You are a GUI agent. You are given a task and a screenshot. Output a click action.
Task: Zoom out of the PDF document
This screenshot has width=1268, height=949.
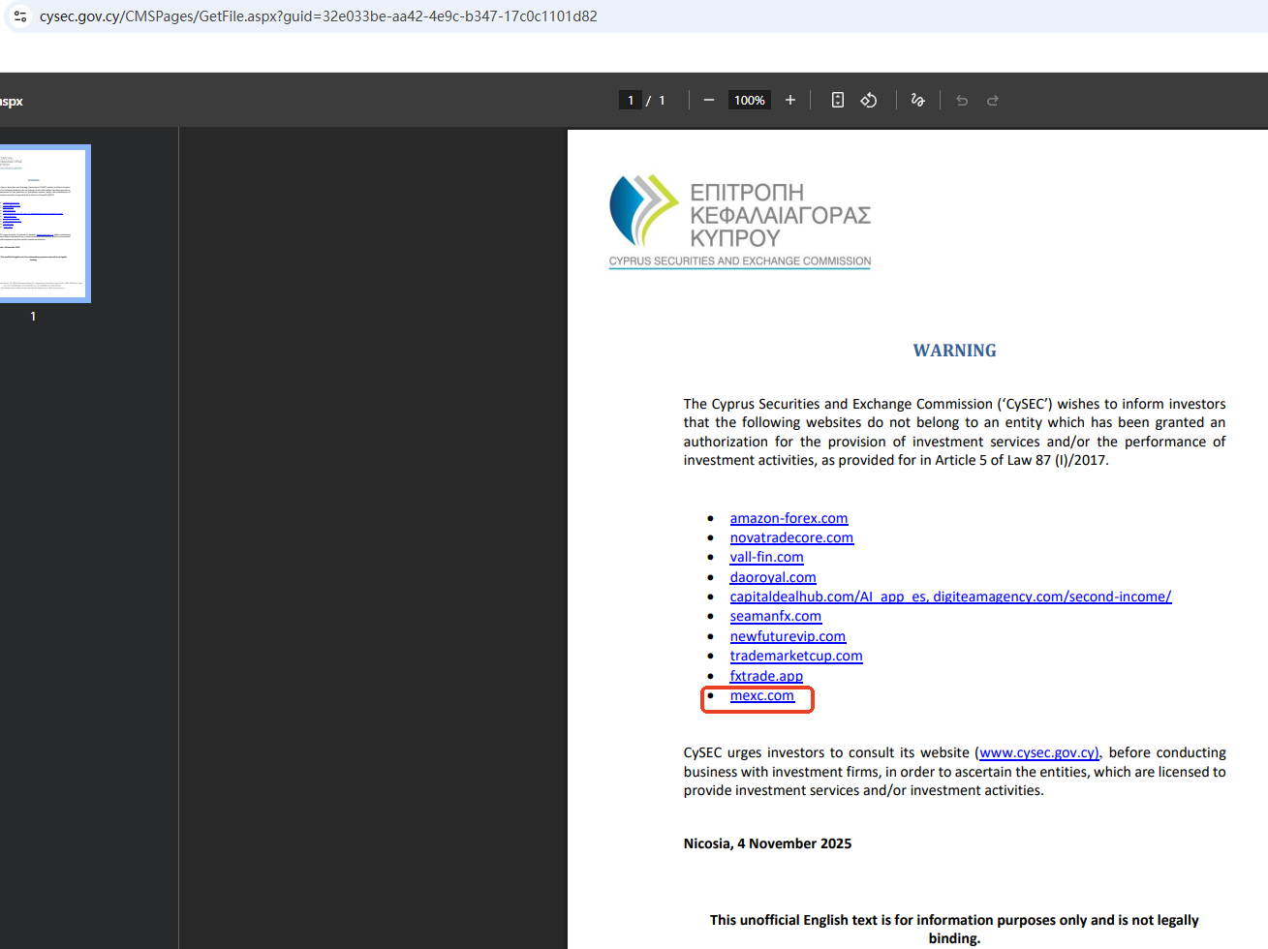[x=709, y=100]
